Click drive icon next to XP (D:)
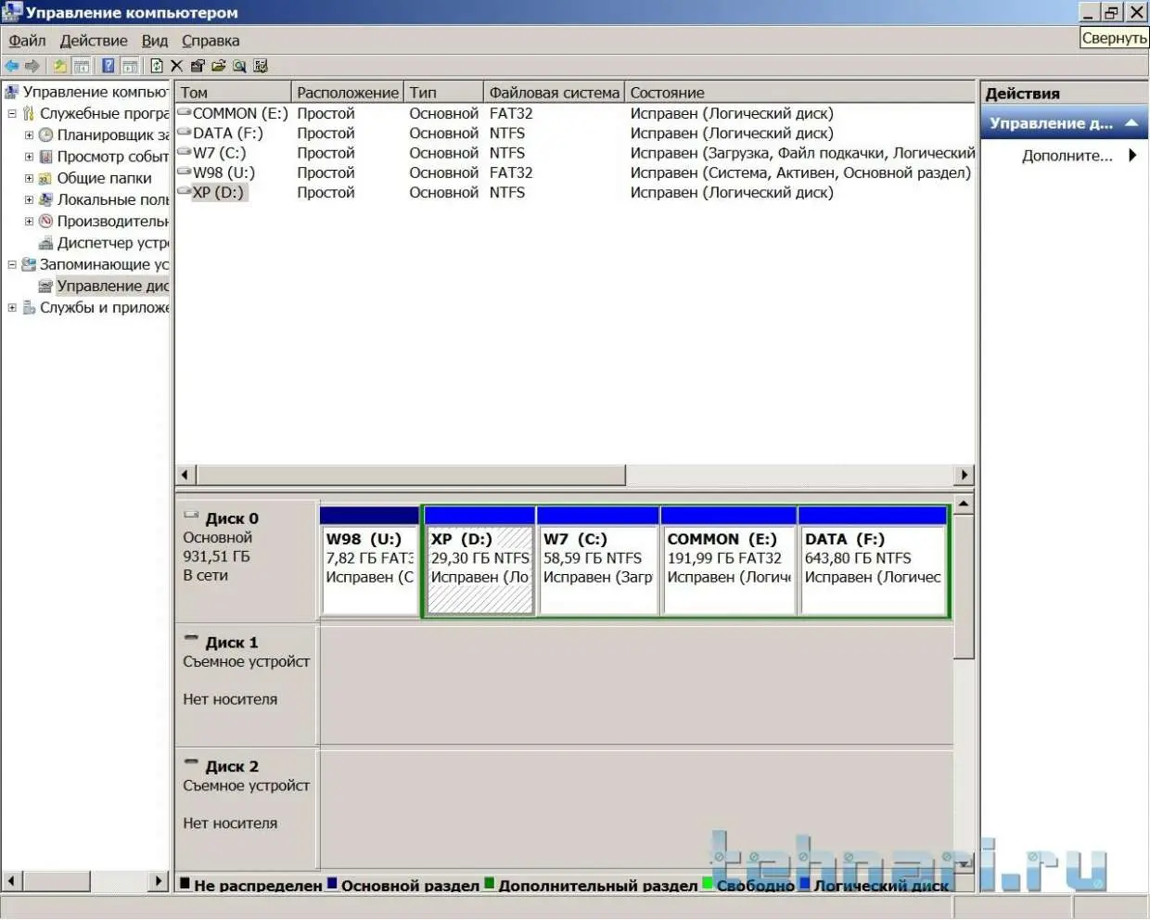Viewport: 1150px width, 920px height. [185, 191]
